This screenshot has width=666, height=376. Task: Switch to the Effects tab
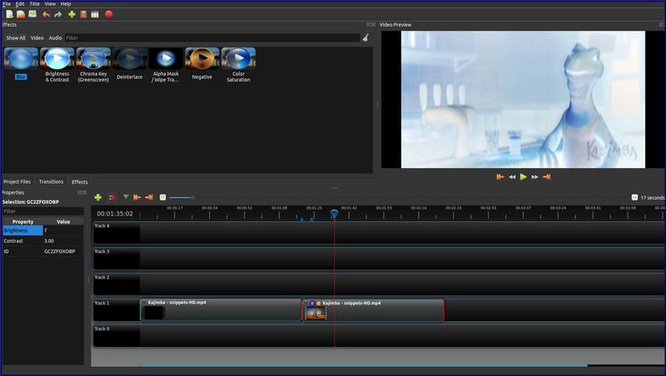[79, 181]
